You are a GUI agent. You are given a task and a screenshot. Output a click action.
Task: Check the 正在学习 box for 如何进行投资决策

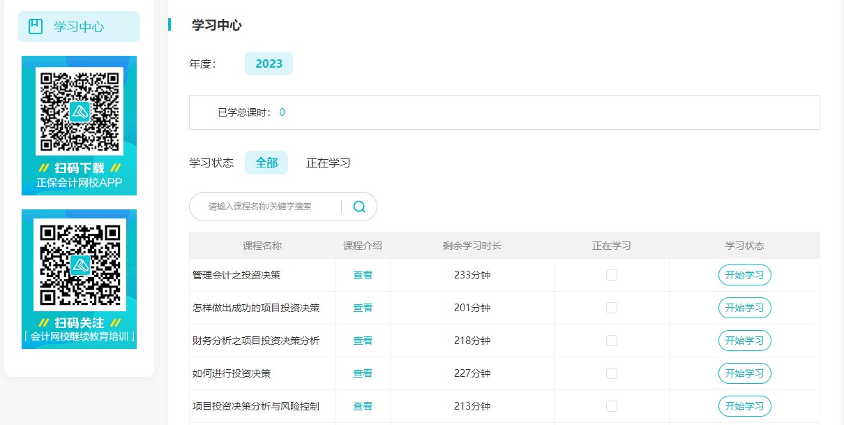(x=612, y=373)
